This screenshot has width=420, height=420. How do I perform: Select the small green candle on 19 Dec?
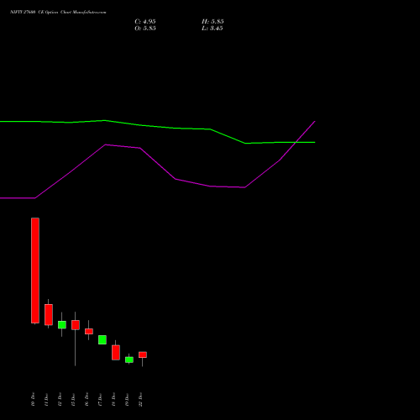(x=129, y=360)
